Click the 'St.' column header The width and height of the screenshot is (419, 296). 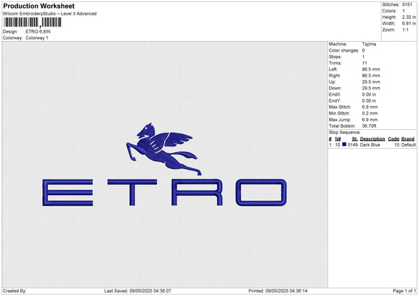[x=355, y=139]
